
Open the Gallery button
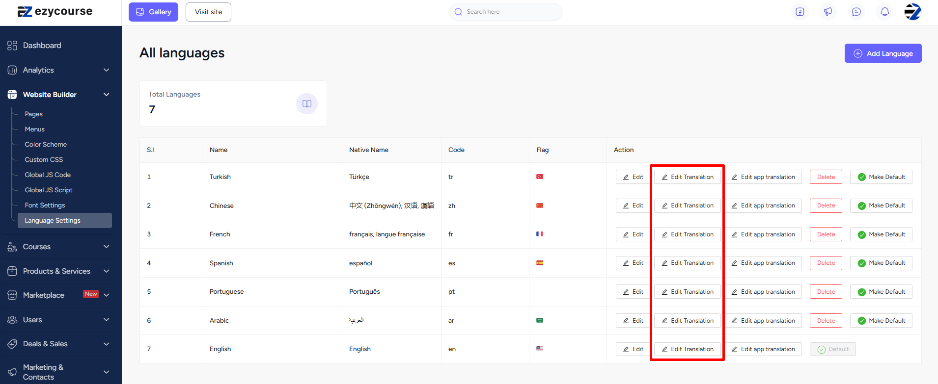(x=153, y=12)
